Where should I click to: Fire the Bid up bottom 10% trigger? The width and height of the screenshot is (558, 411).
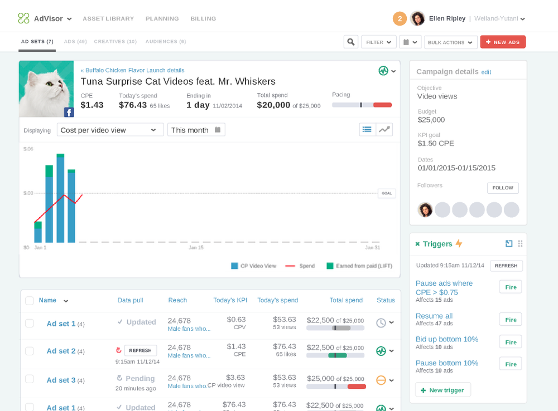(511, 342)
